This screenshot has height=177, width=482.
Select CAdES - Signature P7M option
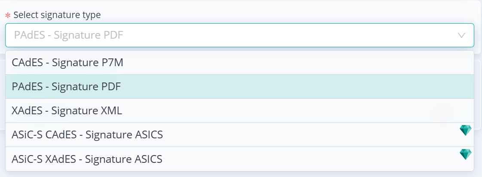239,63
